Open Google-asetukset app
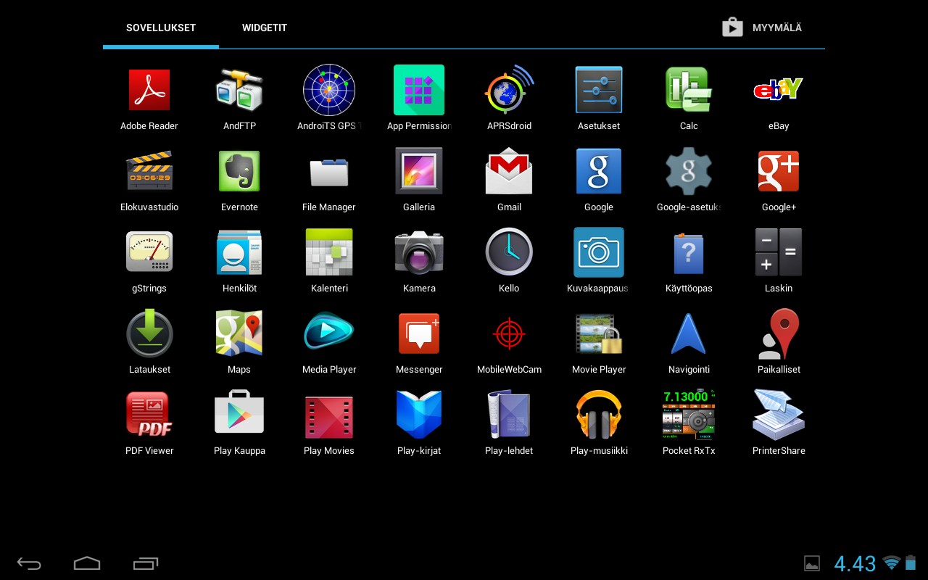This screenshot has height=580, width=928. (x=689, y=171)
